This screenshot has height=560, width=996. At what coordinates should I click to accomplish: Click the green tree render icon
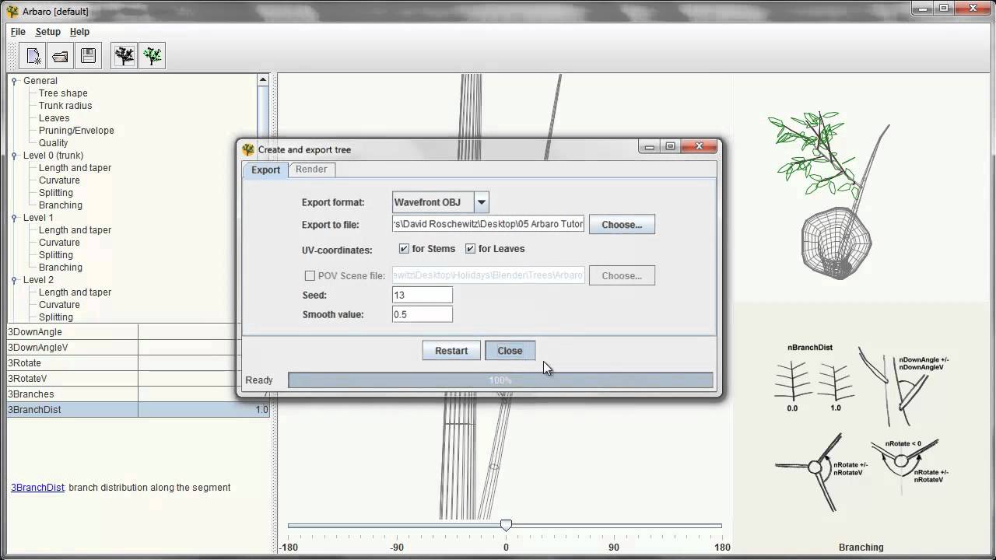click(152, 56)
